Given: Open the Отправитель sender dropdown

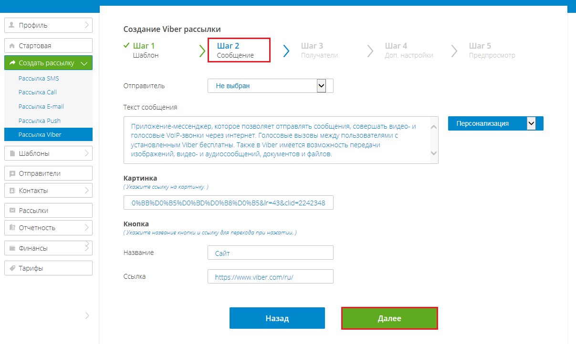Looking at the screenshot, I should (x=270, y=86).
